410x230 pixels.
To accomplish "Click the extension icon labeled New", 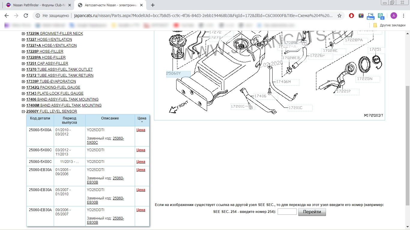I will (371, 16).
